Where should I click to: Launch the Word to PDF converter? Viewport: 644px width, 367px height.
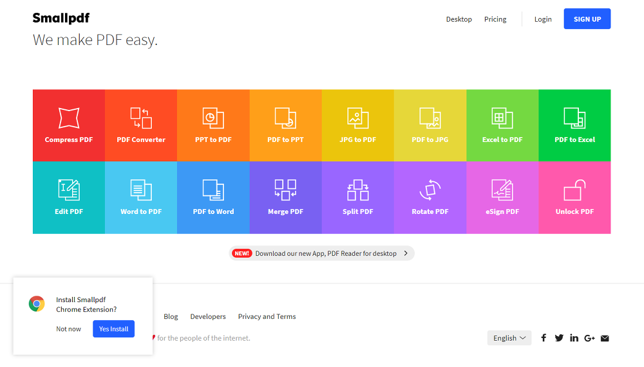(141, 198)
